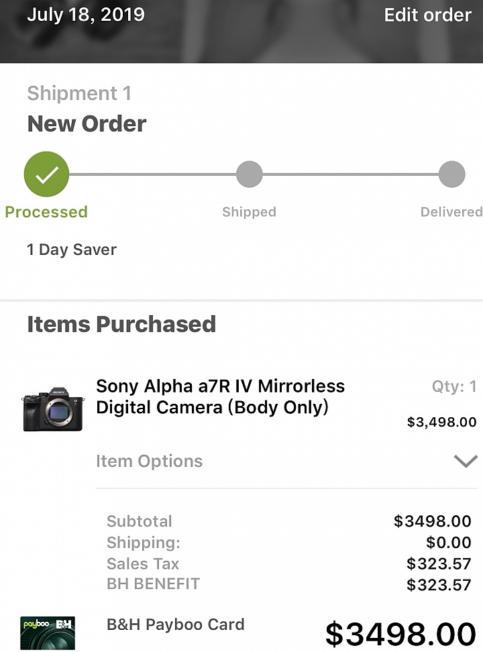The height and width of the screenshot is (652, 483).
Task: Click the Shipped status label
Action: (249, 212)
